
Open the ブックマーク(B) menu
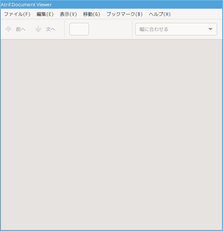(x=124, y=14)
